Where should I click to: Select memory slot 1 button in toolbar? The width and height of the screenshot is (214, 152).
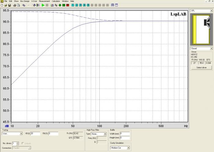(x=72, y=5)
